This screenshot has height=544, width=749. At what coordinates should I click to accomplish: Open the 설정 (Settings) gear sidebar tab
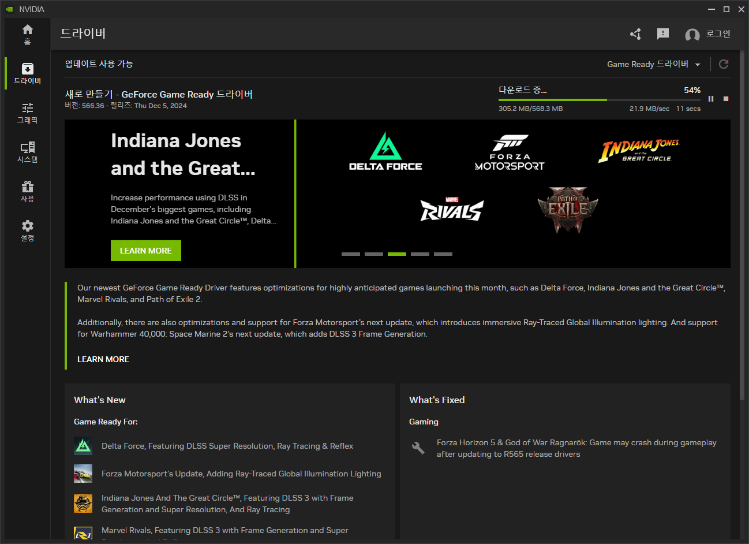pyautogui.click(x=27, y=230)
